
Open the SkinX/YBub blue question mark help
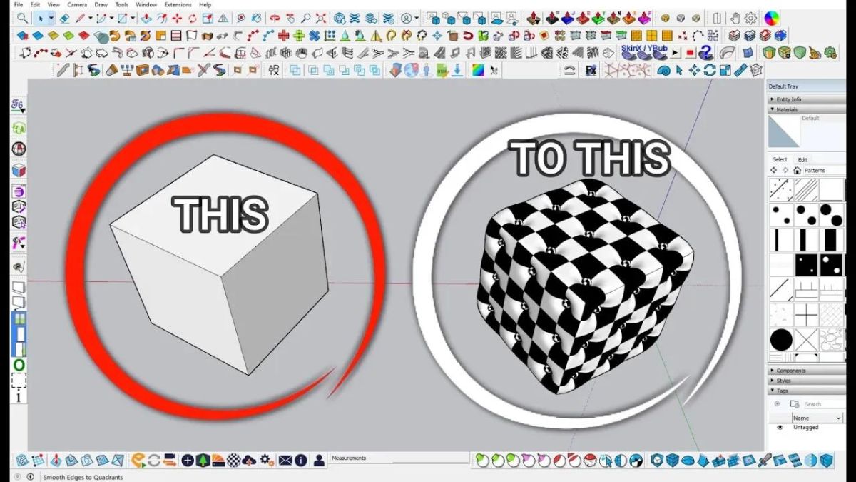tap(705, 52)
